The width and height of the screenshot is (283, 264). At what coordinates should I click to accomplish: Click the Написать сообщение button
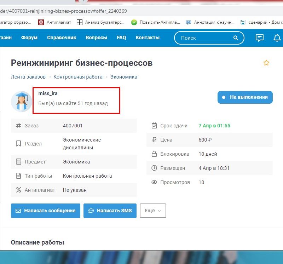pyautogui.click(x=46, y=211)
